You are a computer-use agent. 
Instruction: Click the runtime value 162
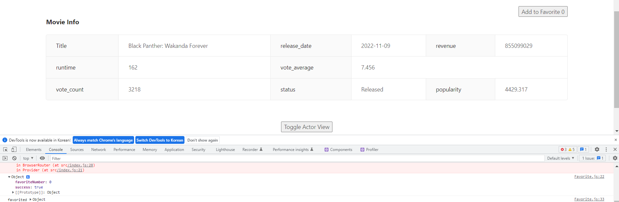(x=133, y=68)
